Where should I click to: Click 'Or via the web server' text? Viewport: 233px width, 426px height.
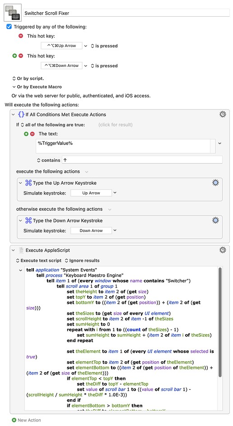coord(81,95)
